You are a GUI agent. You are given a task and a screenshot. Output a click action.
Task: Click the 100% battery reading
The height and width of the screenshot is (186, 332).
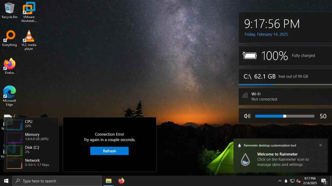coord(274,56)
